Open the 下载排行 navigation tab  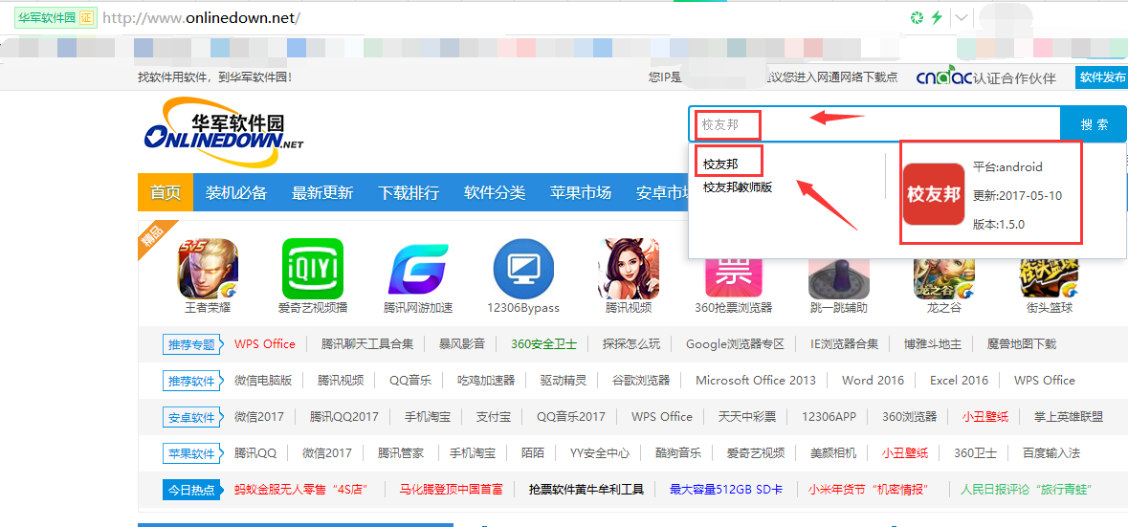pos(409,192)
